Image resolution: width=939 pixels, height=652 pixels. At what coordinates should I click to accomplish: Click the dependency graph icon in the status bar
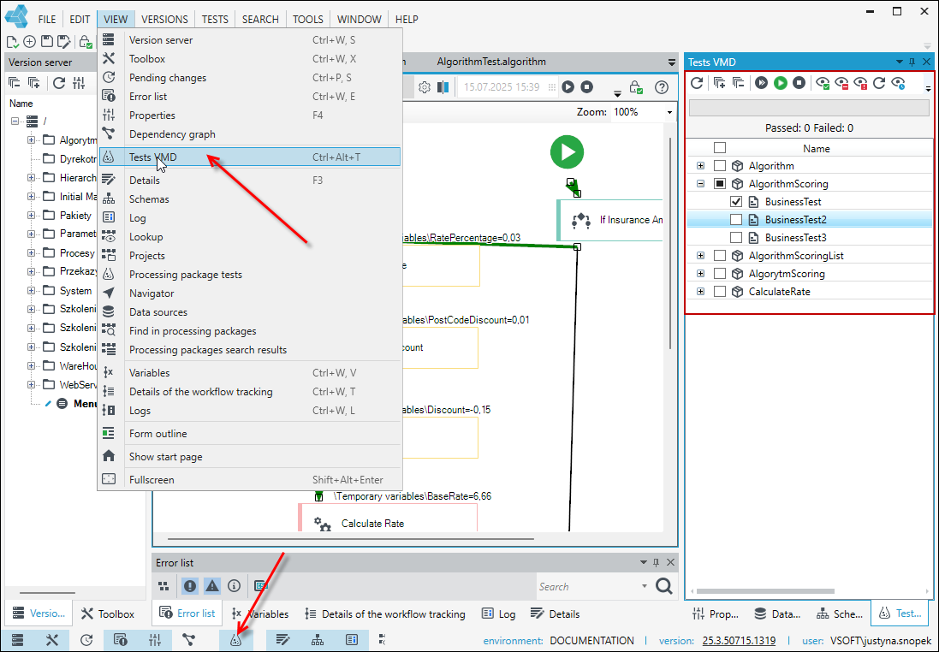click(x=188, y=640)
